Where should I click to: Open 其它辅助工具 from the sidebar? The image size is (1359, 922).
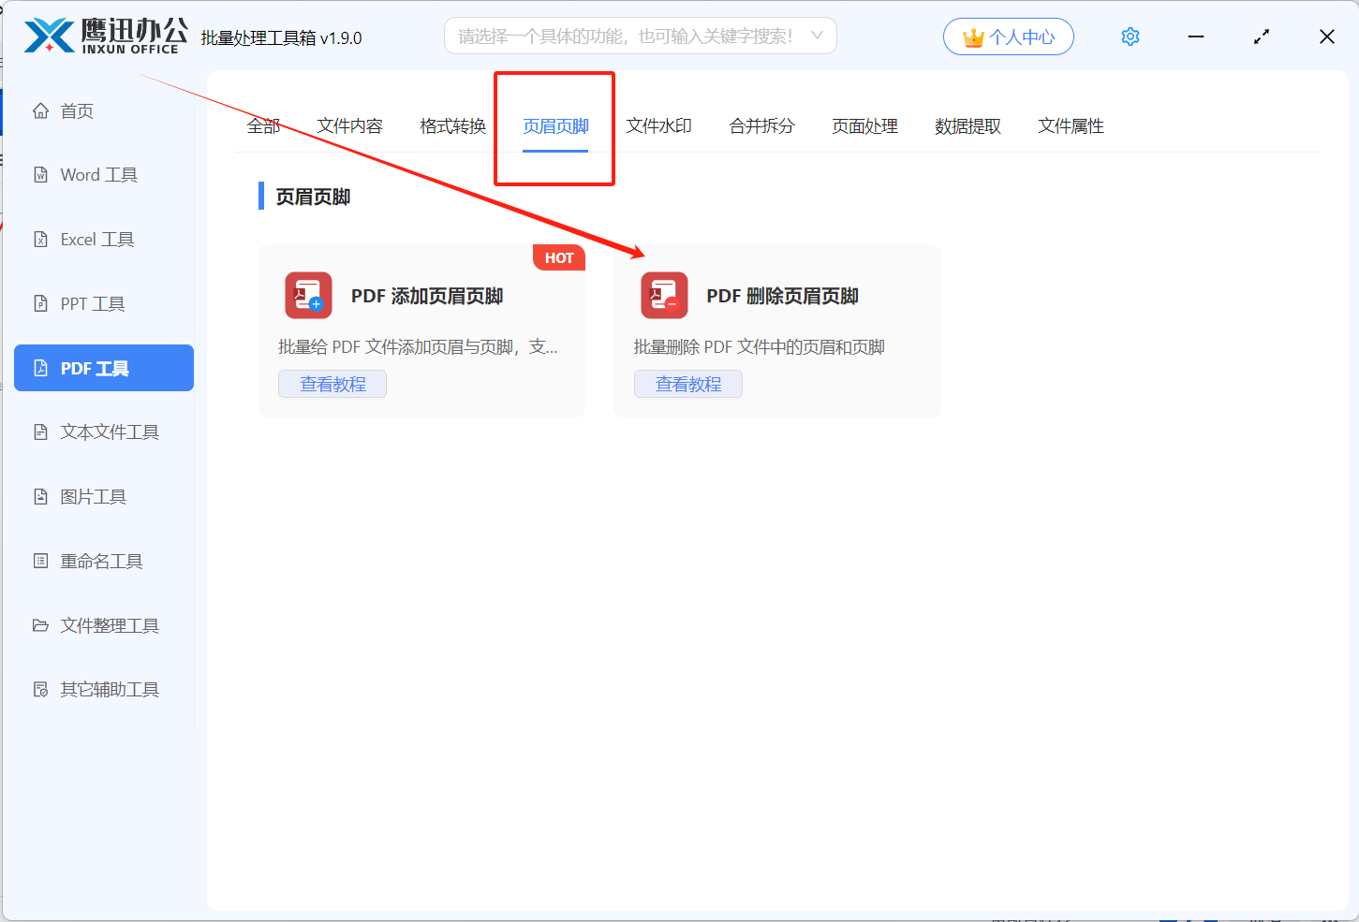(x=107, y=689)
